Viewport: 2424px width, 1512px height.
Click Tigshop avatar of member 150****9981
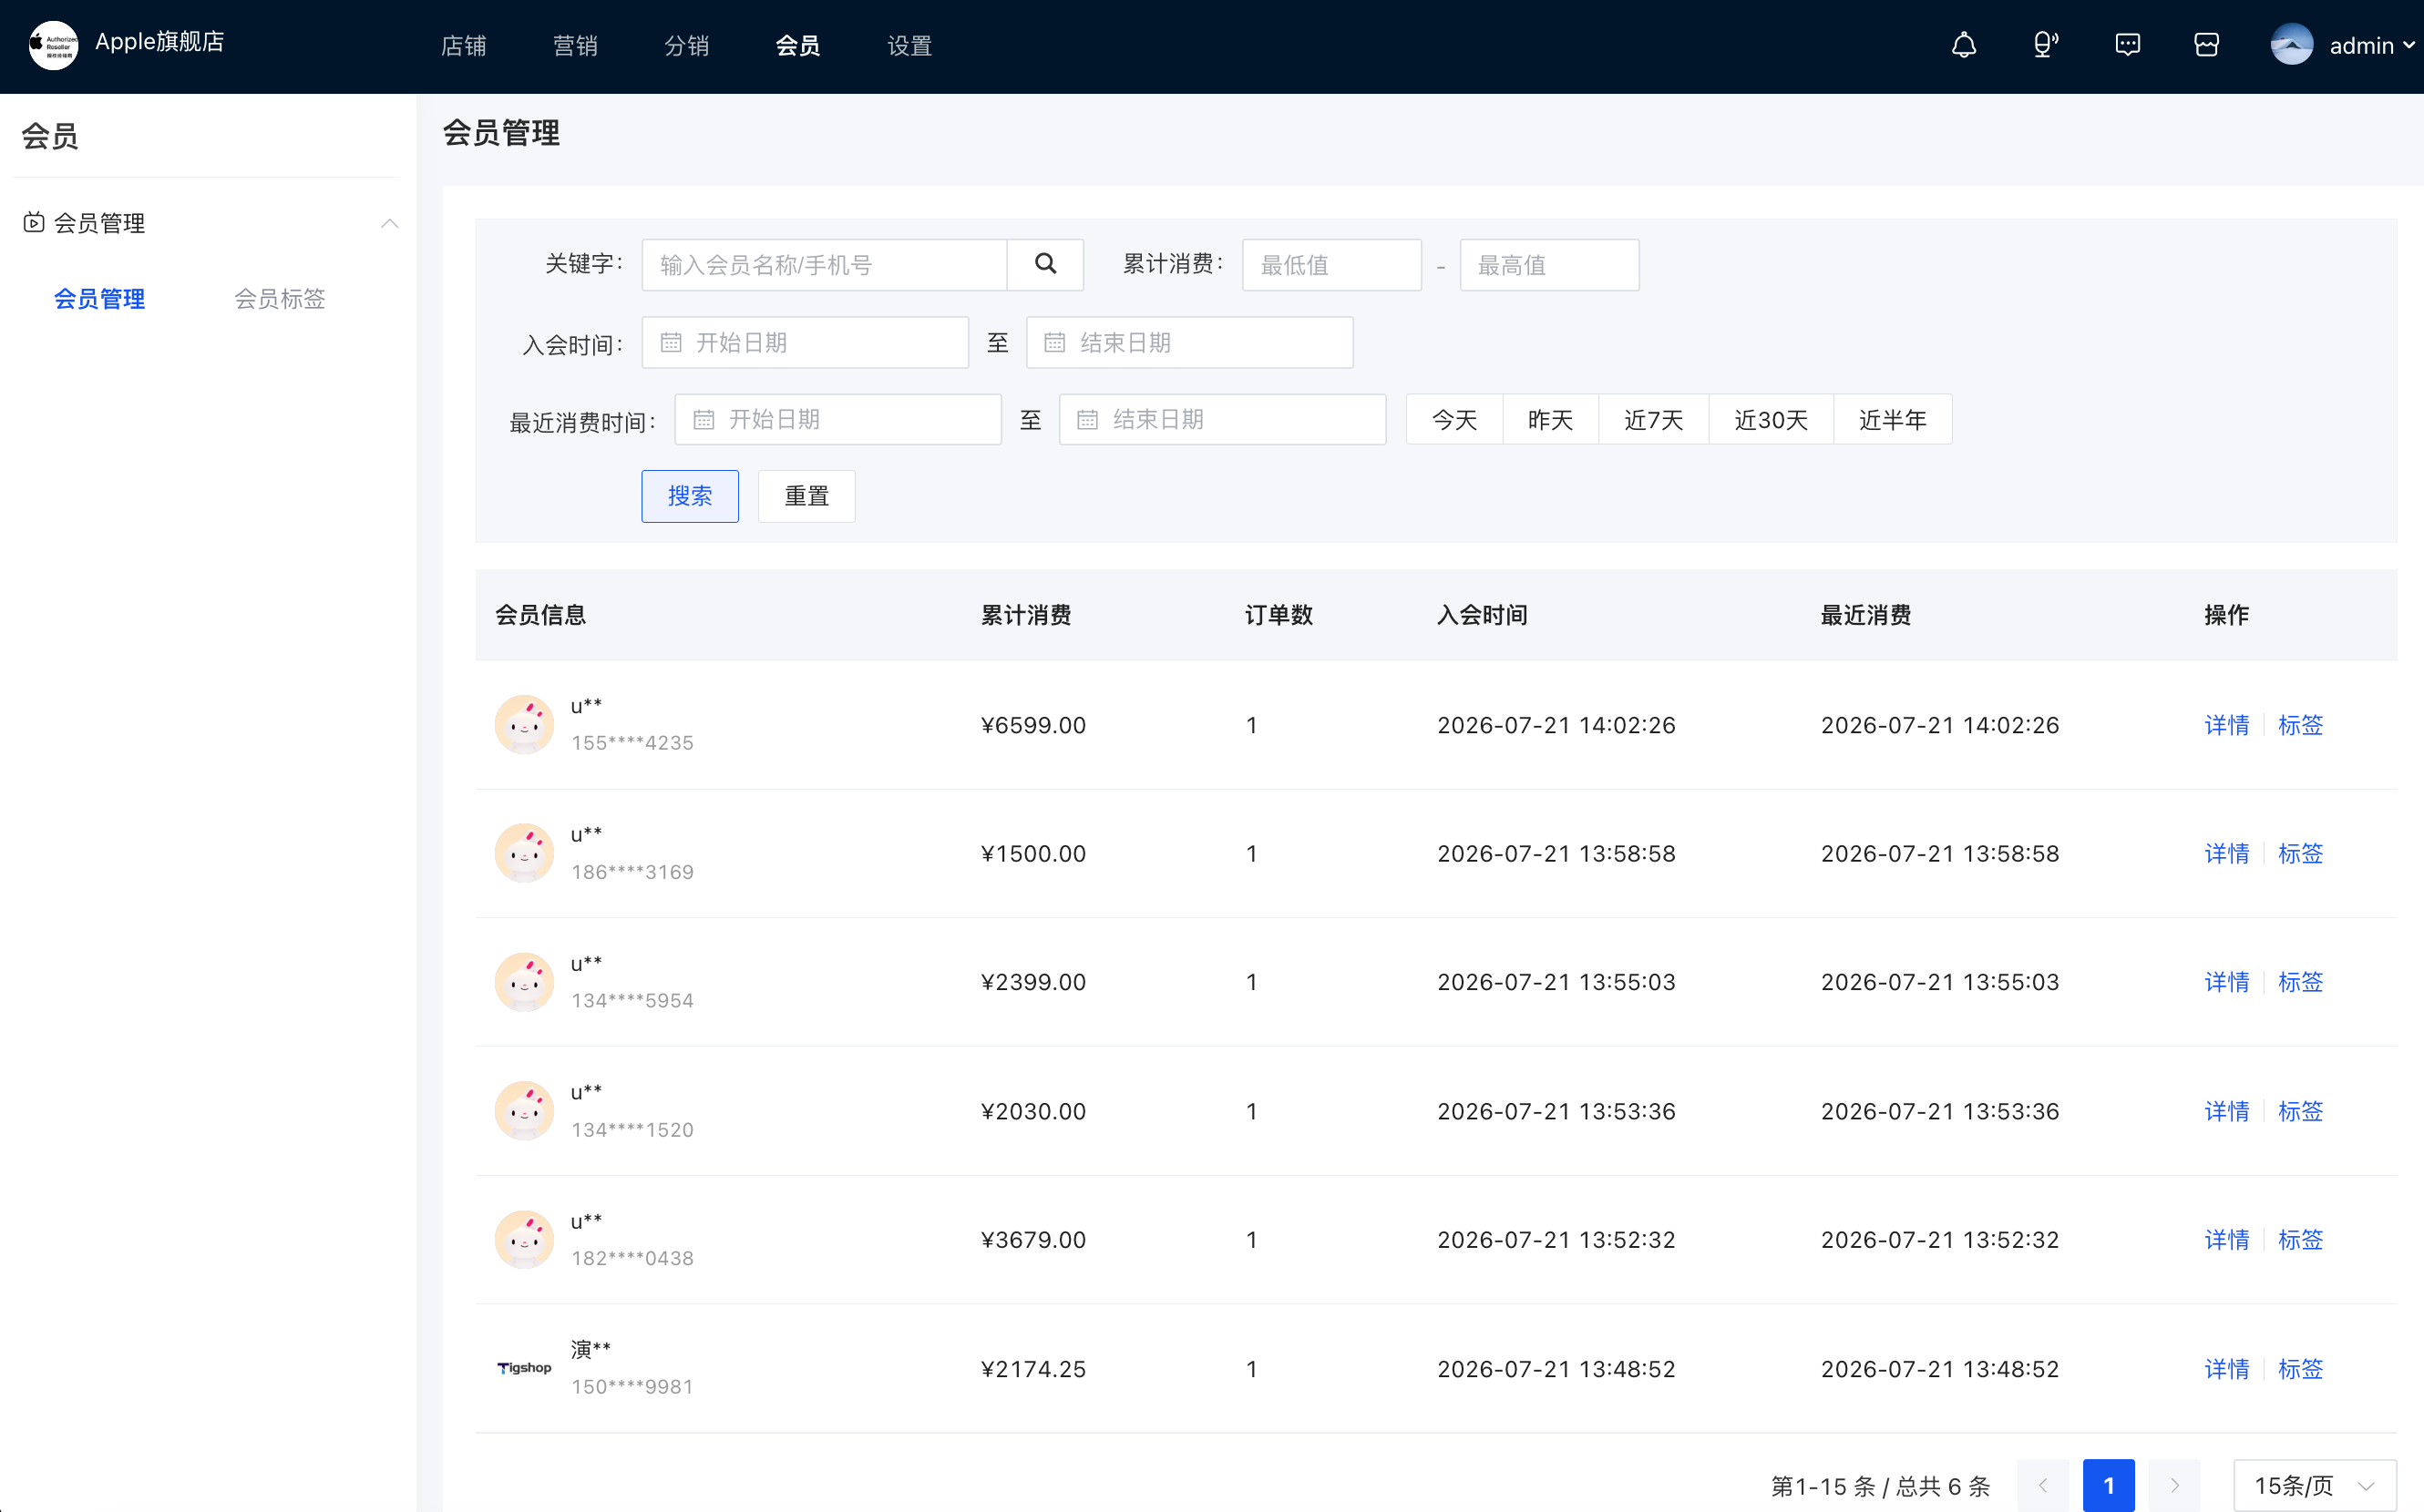[524, 1368]
